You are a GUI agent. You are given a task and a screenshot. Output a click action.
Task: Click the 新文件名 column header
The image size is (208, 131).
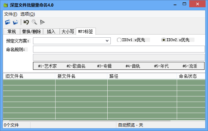[x=81, y=76]
